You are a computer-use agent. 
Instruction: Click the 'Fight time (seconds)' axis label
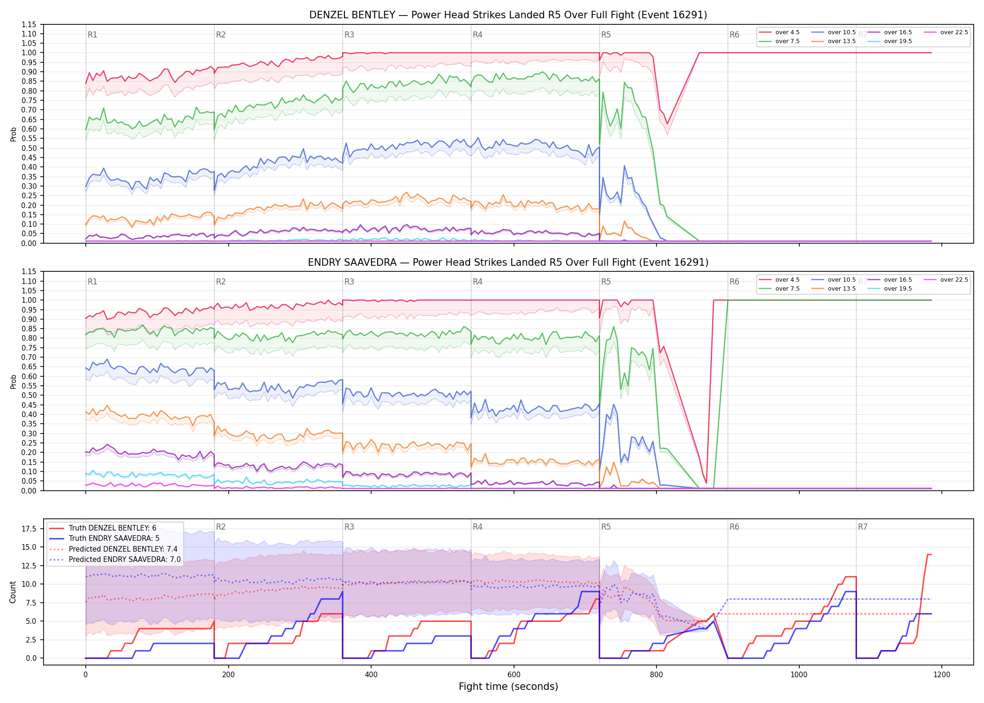click(508, 687)
